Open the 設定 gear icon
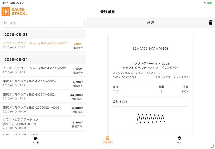 [179, 138]
